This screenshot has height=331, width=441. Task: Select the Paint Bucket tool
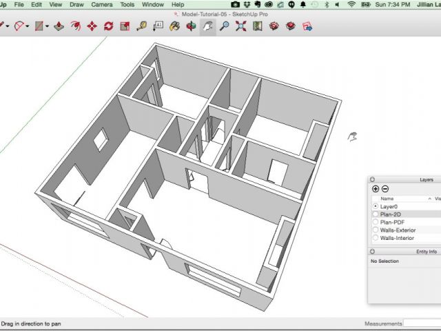(x=174, y=27)
